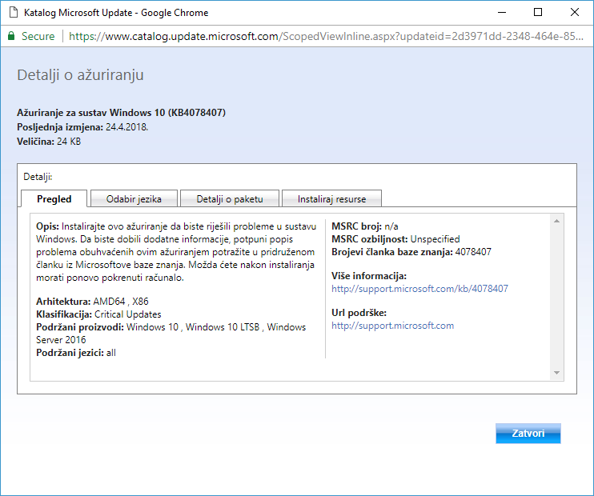594x496 pixels.
Task: Click the 'Više informacija:' label
Action: 369,276
